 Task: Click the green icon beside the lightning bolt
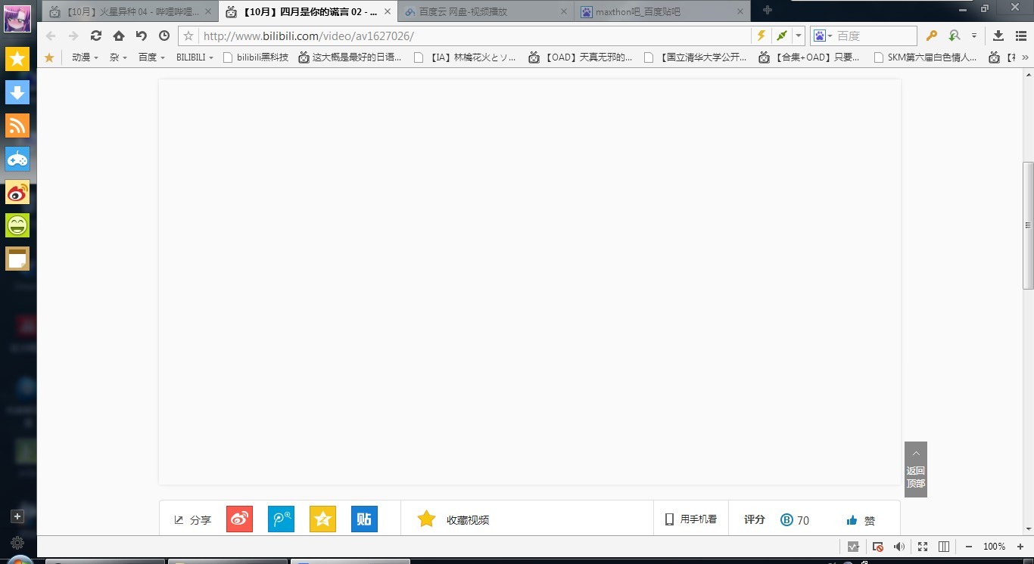782,36
